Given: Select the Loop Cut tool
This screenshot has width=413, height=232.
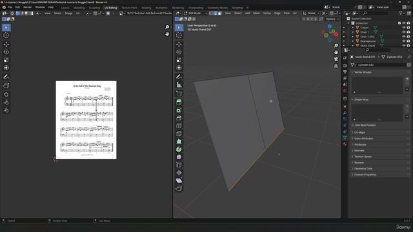Looking at the screenshot, I should 179,126.
